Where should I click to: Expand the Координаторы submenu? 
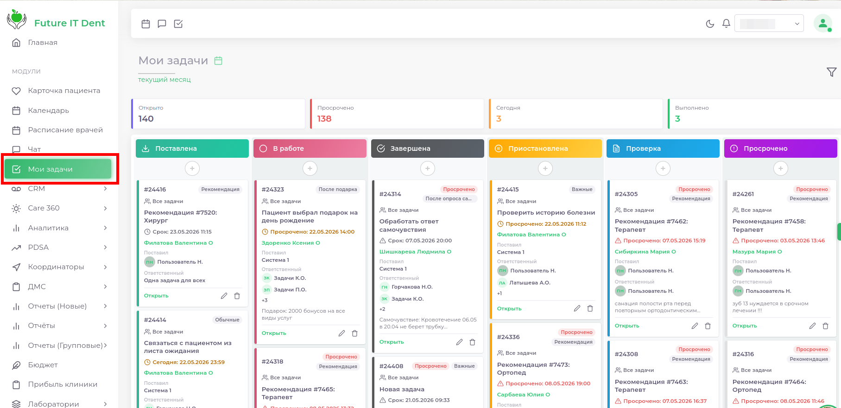coord(59,267)
